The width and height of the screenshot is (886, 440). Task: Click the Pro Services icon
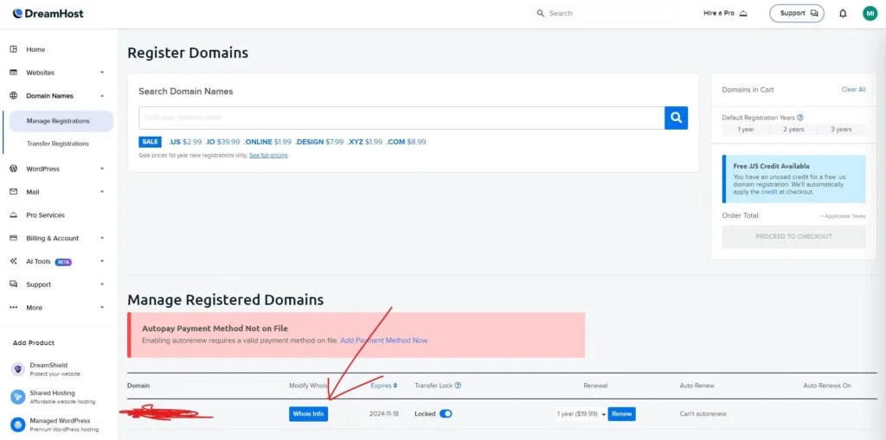[x=14, y=215]
